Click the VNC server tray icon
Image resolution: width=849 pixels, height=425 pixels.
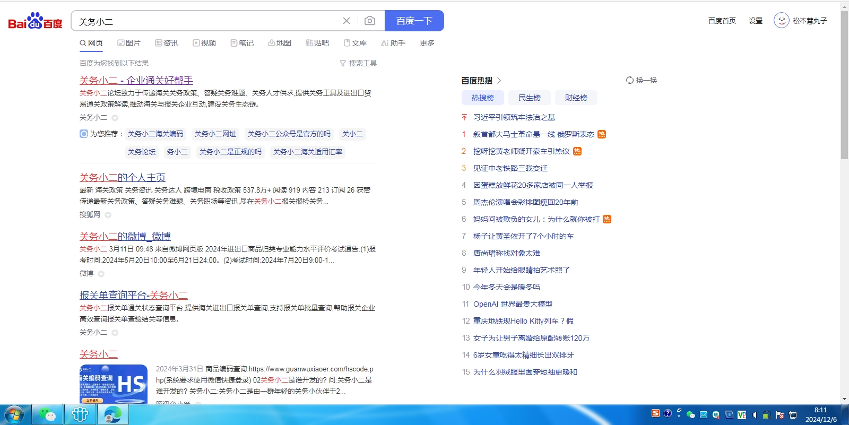tap(742, 415)
